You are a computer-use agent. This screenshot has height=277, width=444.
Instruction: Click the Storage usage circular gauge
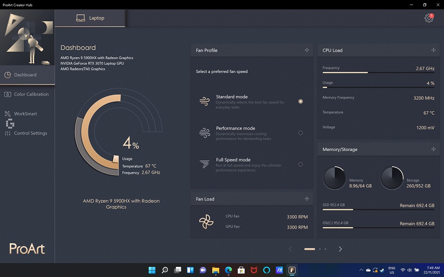point(392,178)
